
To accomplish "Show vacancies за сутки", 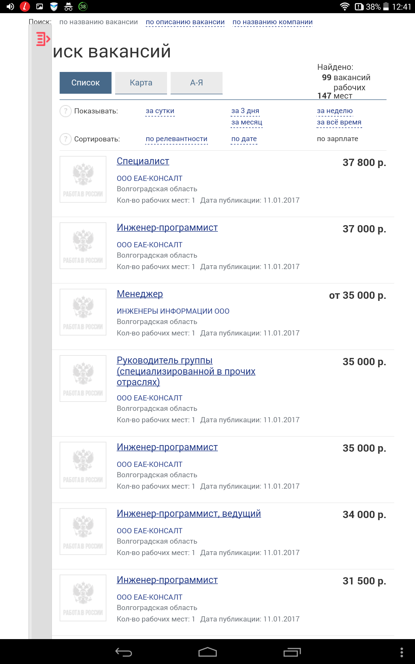I will click(160, 111).
